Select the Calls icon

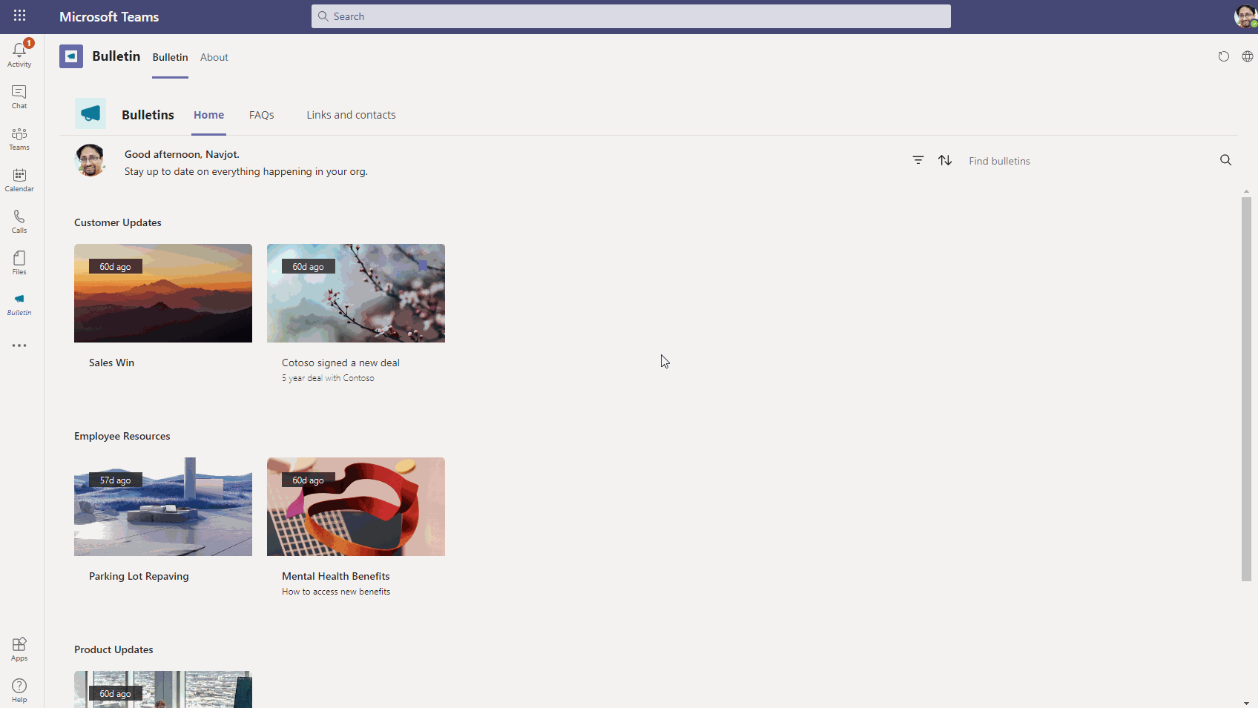[19, 220]
